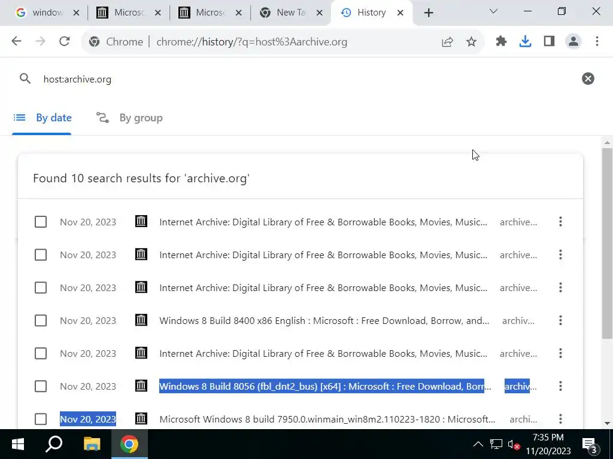The height and width of the screenshot is (459, 613).
Task: Switch to the New Tab browser tab
Action: coord(292,13)
